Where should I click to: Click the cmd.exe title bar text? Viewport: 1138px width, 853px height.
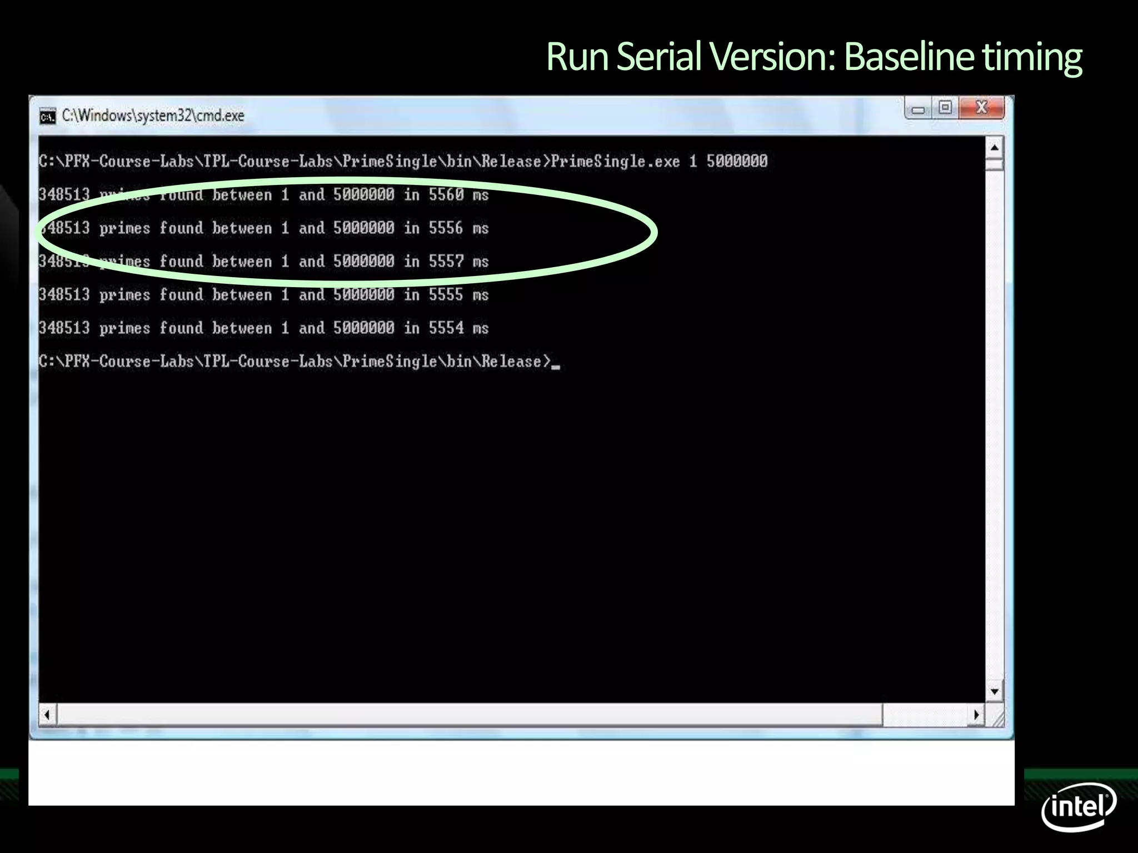point(153,116)
